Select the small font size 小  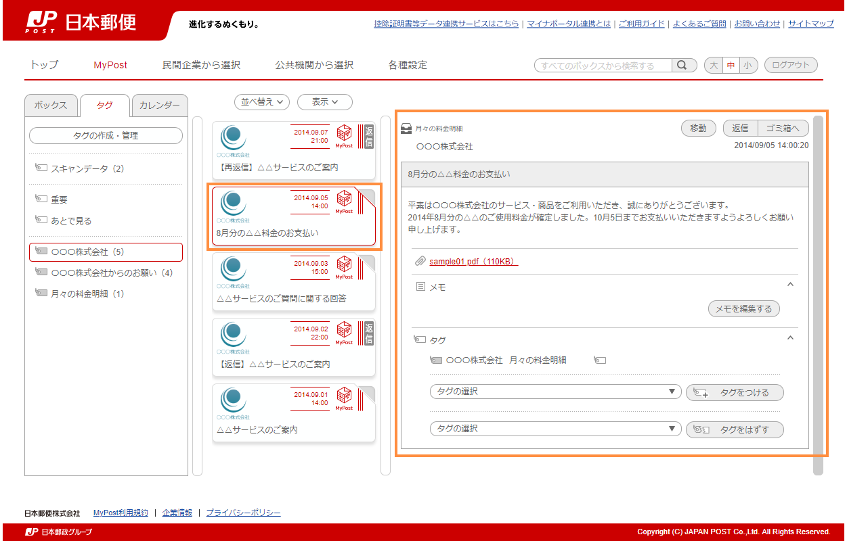(748, 66)
